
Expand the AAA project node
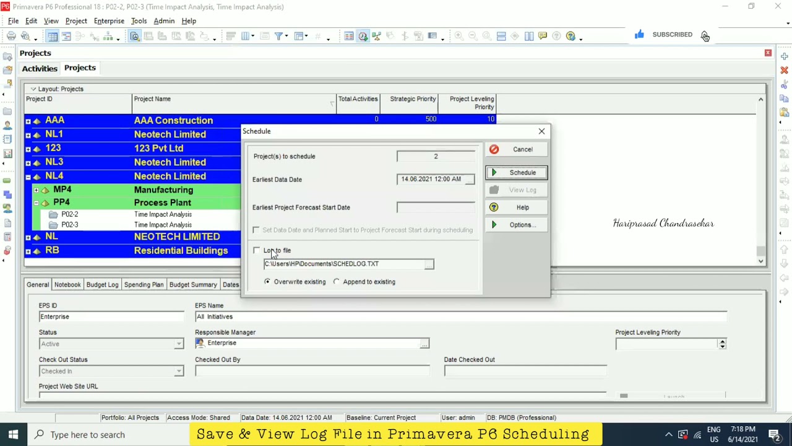click(x=28, y=121)
